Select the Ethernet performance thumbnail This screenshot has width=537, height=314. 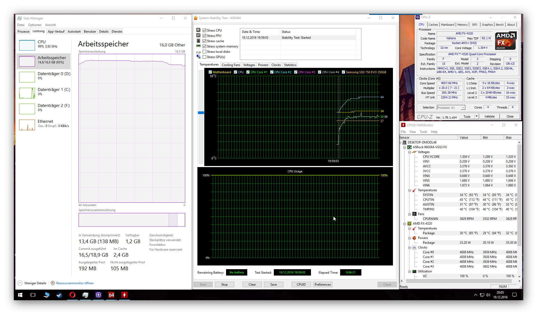(27, 125)
